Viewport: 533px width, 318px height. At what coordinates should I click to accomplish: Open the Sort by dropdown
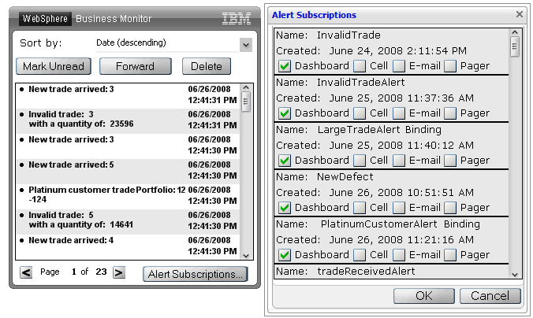246,45
